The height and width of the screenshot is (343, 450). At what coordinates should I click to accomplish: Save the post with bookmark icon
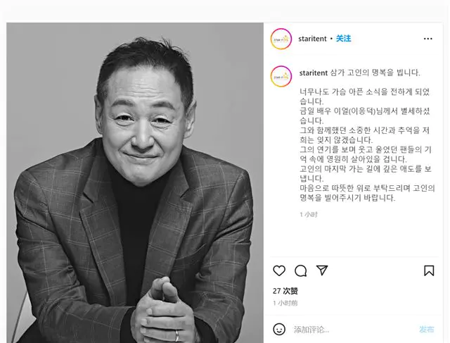(x=429, y=270)
